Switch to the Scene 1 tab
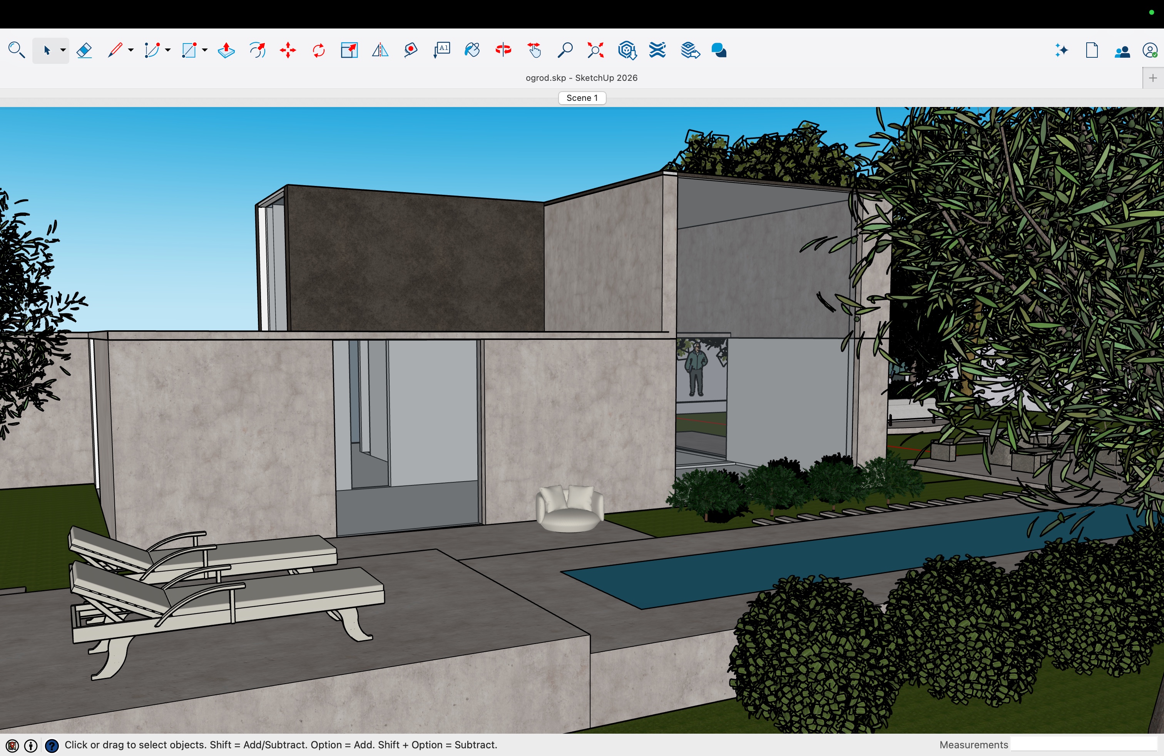Image resolution: width=1164 pixels, height=756 pixels. (582, 98)
